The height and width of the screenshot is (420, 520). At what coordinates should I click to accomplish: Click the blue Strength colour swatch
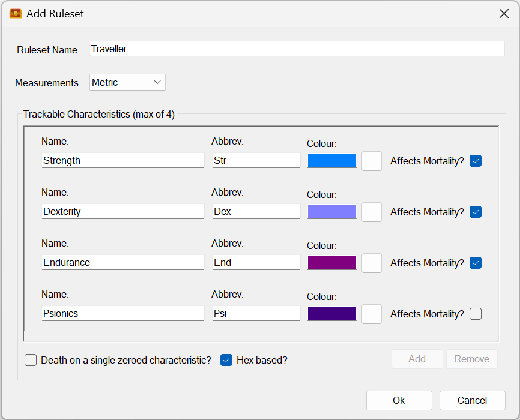point(331,160)
